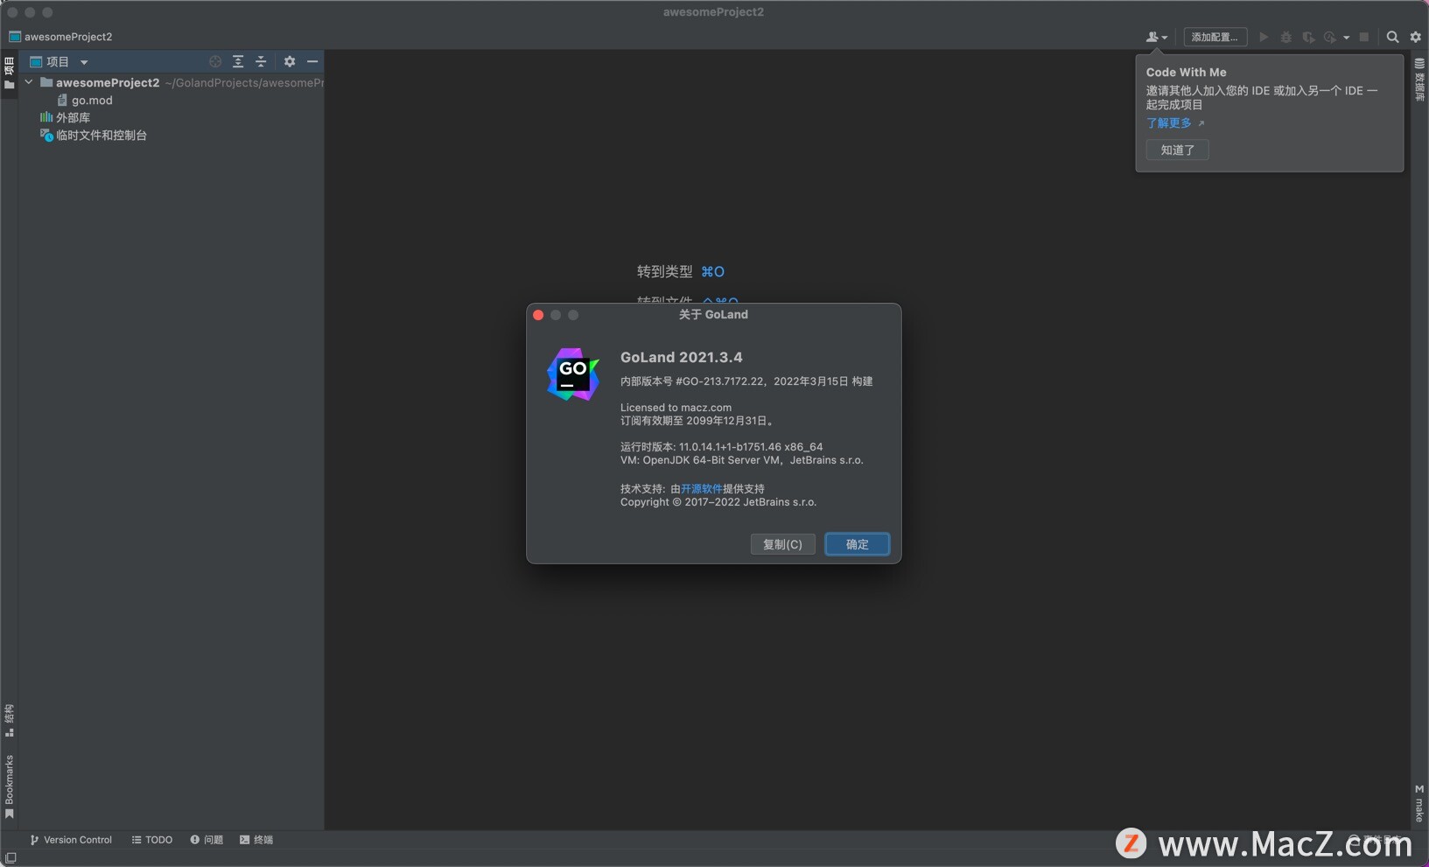
Task: Open the 问题 problems tool window
Action: click(x=207, y=840)
